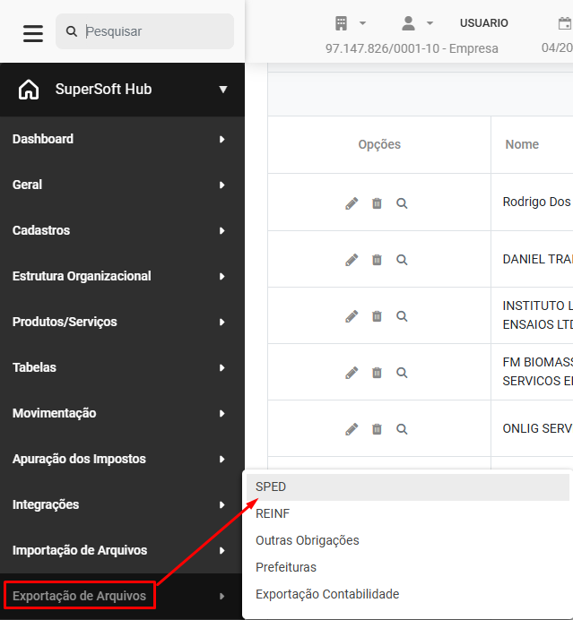Screen dimensions: 573x620
Task: Select SPED from the submenu
Action: 408,487
